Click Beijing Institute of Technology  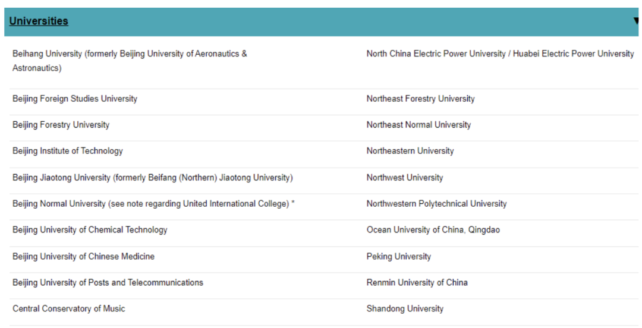coord(68,151)
